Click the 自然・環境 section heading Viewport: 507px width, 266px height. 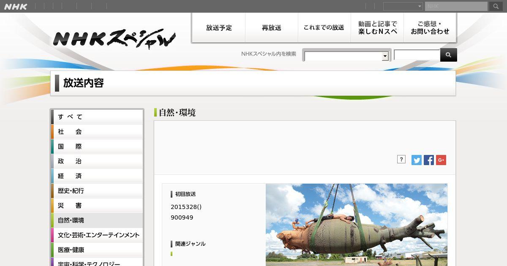177,113
